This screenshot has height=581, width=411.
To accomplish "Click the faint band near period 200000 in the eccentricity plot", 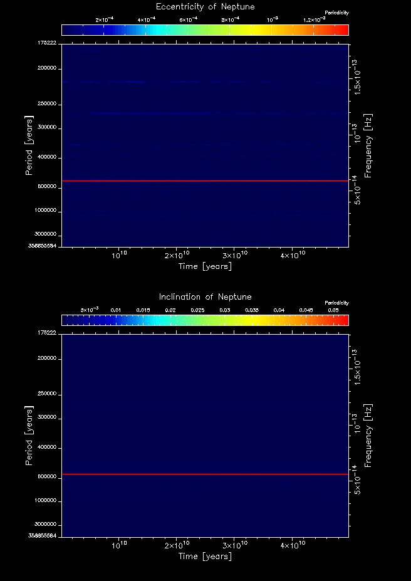I will point(188,82).
